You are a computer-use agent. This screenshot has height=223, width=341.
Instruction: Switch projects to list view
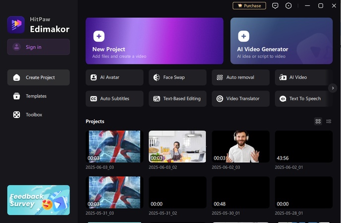coord(329,121)
